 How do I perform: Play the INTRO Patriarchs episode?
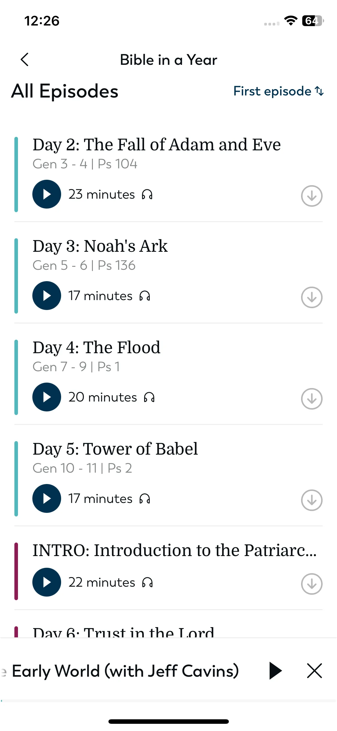(47, 582)
